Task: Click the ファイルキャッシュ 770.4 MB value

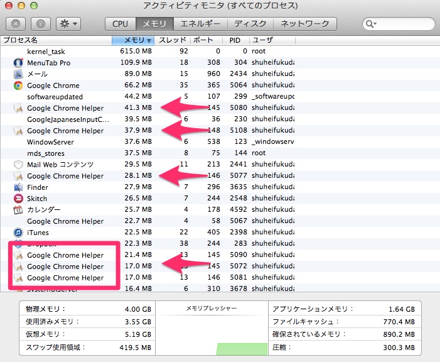Action: tap(399, 322)
